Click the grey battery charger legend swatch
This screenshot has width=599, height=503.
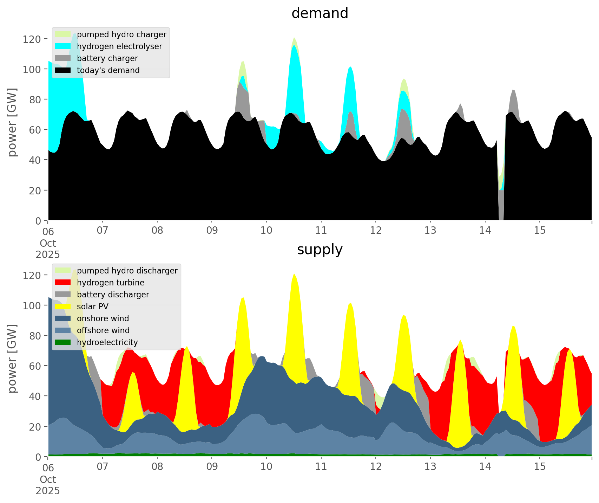63,58
